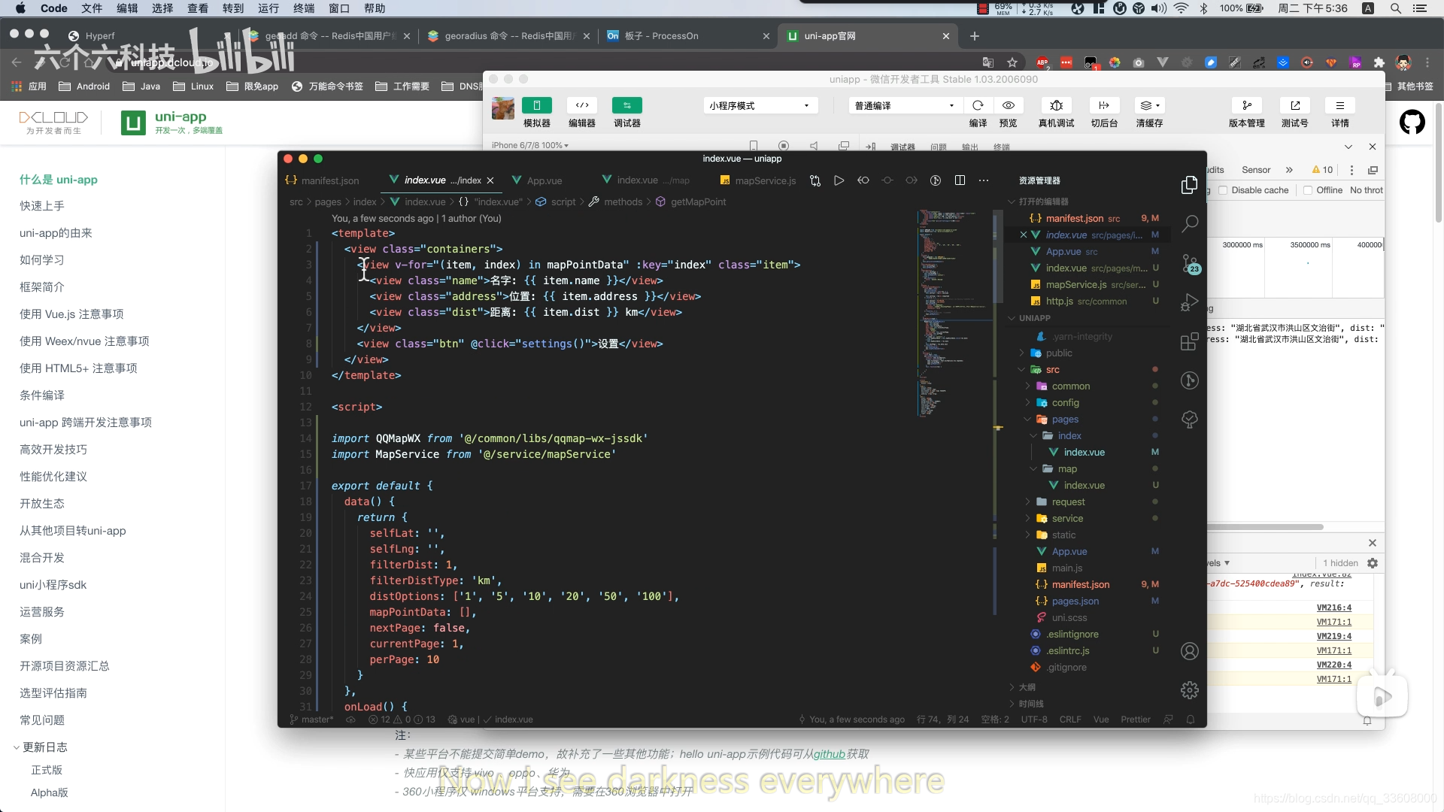Screen dimensions: 1444x812
Task: Open the WeChat devtools 预览 eye icon
Action: [1009, 105]
